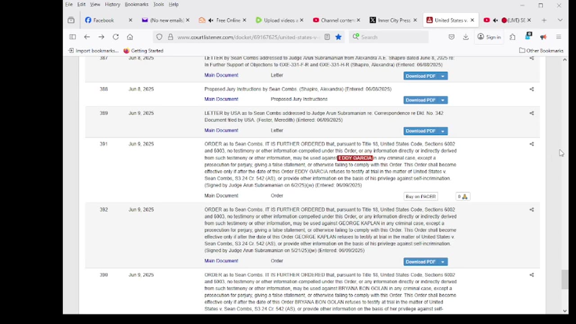576x324 pixels.
Task: Share docket entry 390
Action: [x=531, y=275]
